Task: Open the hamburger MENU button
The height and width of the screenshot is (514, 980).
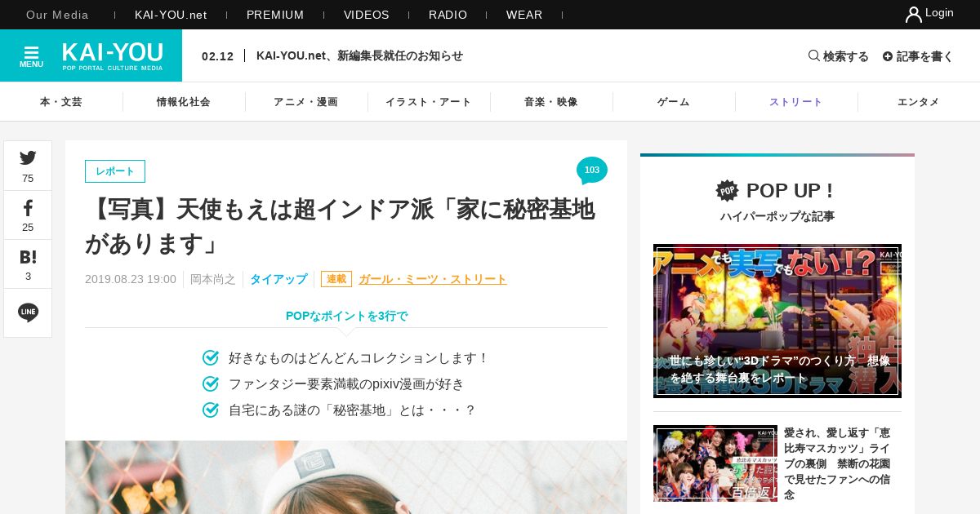Action: (31, 55)
